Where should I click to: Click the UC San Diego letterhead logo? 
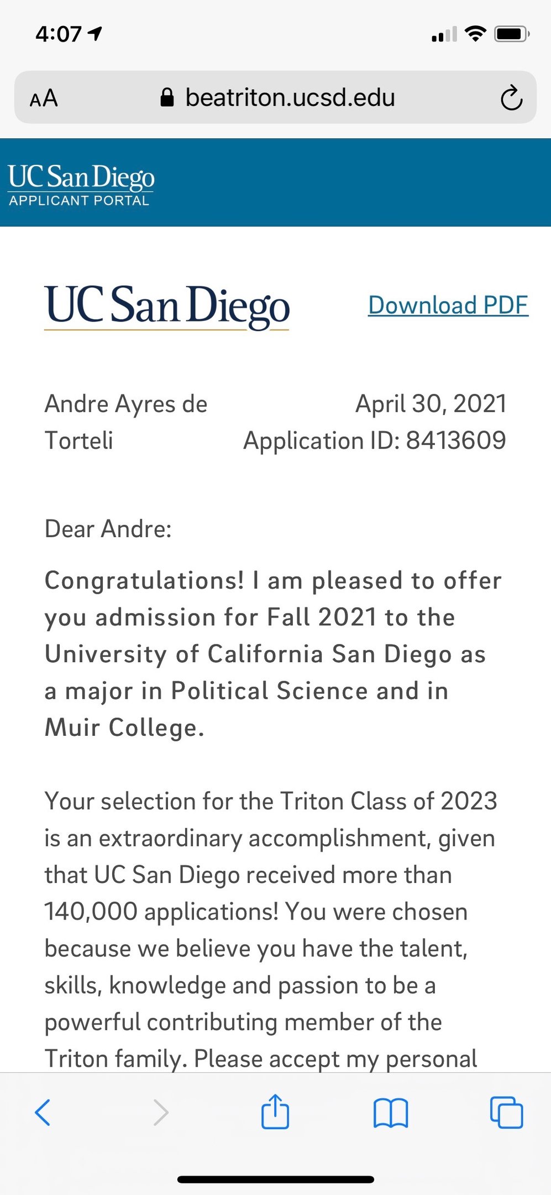(x=167, y=306)
